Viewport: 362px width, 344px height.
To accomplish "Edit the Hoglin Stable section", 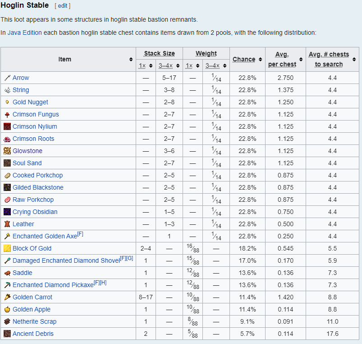I will pyautogui.click(x=62, y=6).
